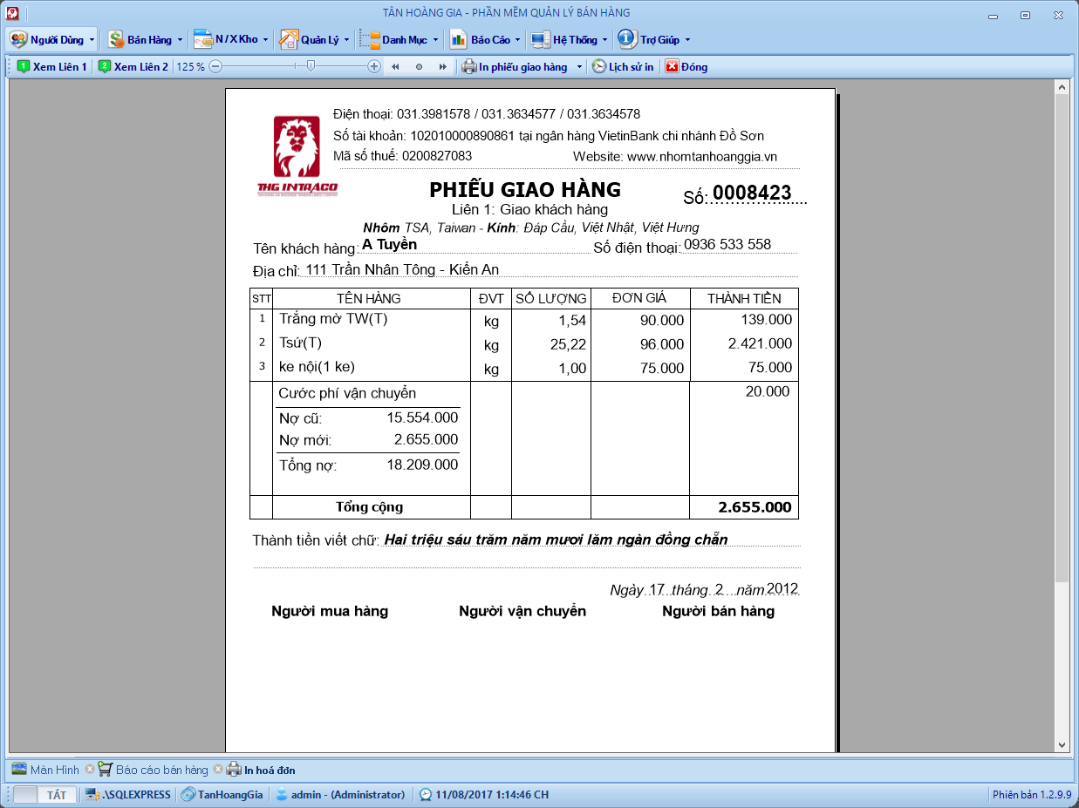Expand the Báo Cáo dropdown arrow

click(x=517, y=40)
